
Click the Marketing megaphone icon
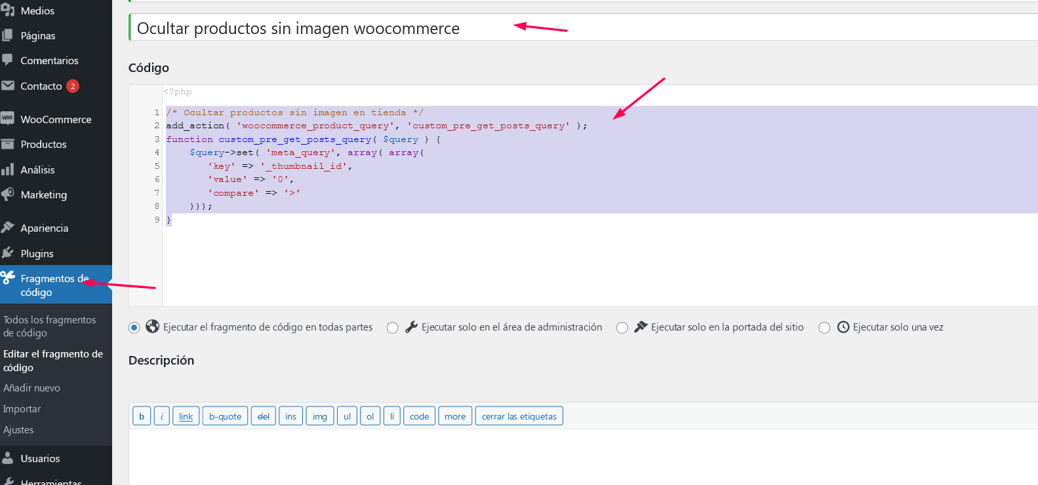[x=8, y=194]
